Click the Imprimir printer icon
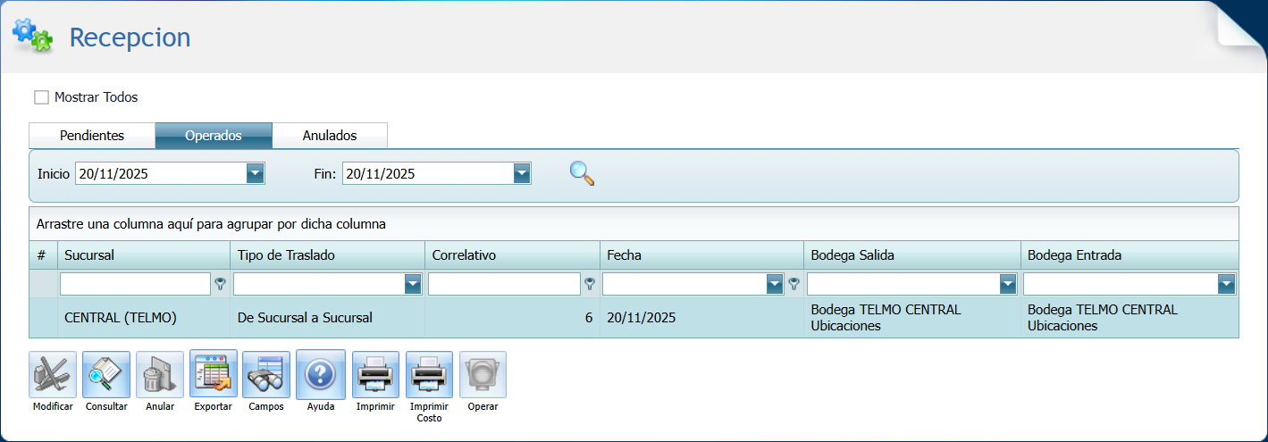The image size is (1268, 442). tap(375, 374)
